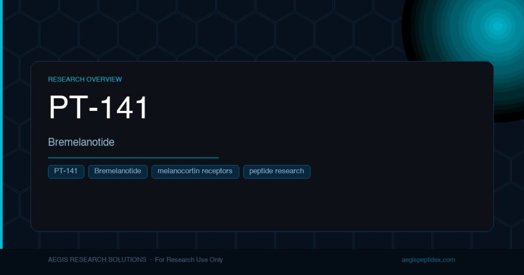Click the teal divider line under Bremelanotide
The width and height of the screenshot is (524, 275).
pyautogui.click(x=134, y=157)
